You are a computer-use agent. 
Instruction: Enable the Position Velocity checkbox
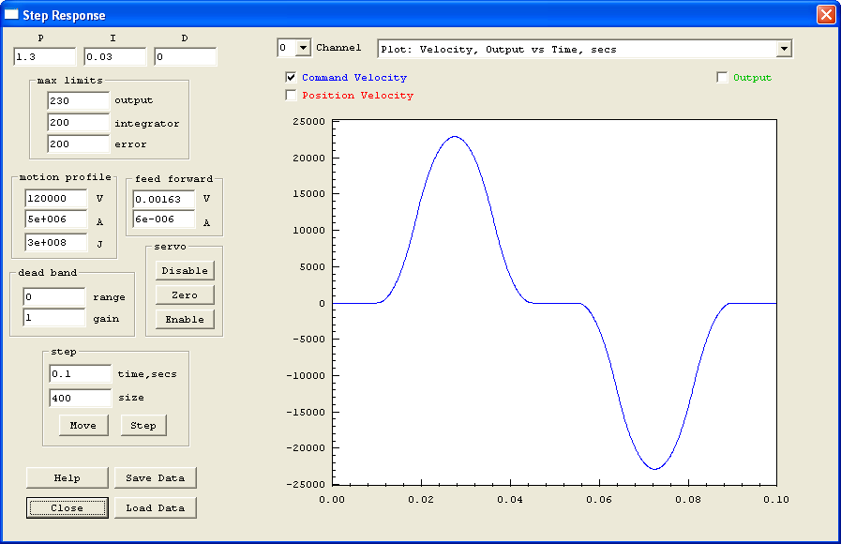[x=291, y=96]
